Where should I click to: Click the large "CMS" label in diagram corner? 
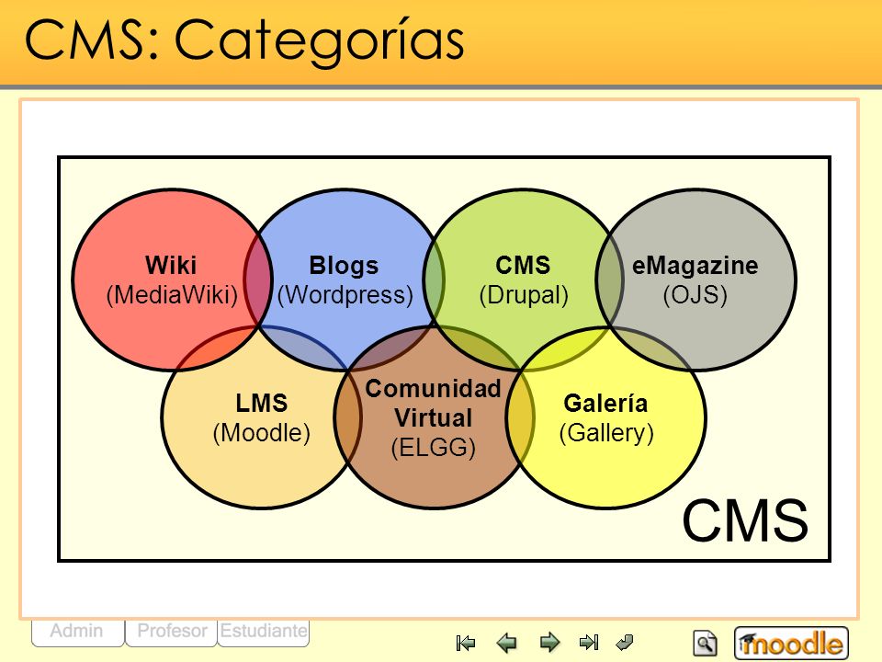click(x=745, y=520)
